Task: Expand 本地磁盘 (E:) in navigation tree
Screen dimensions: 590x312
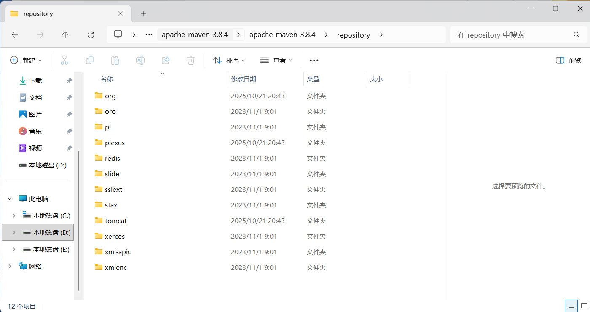Action: click(14, 249)
